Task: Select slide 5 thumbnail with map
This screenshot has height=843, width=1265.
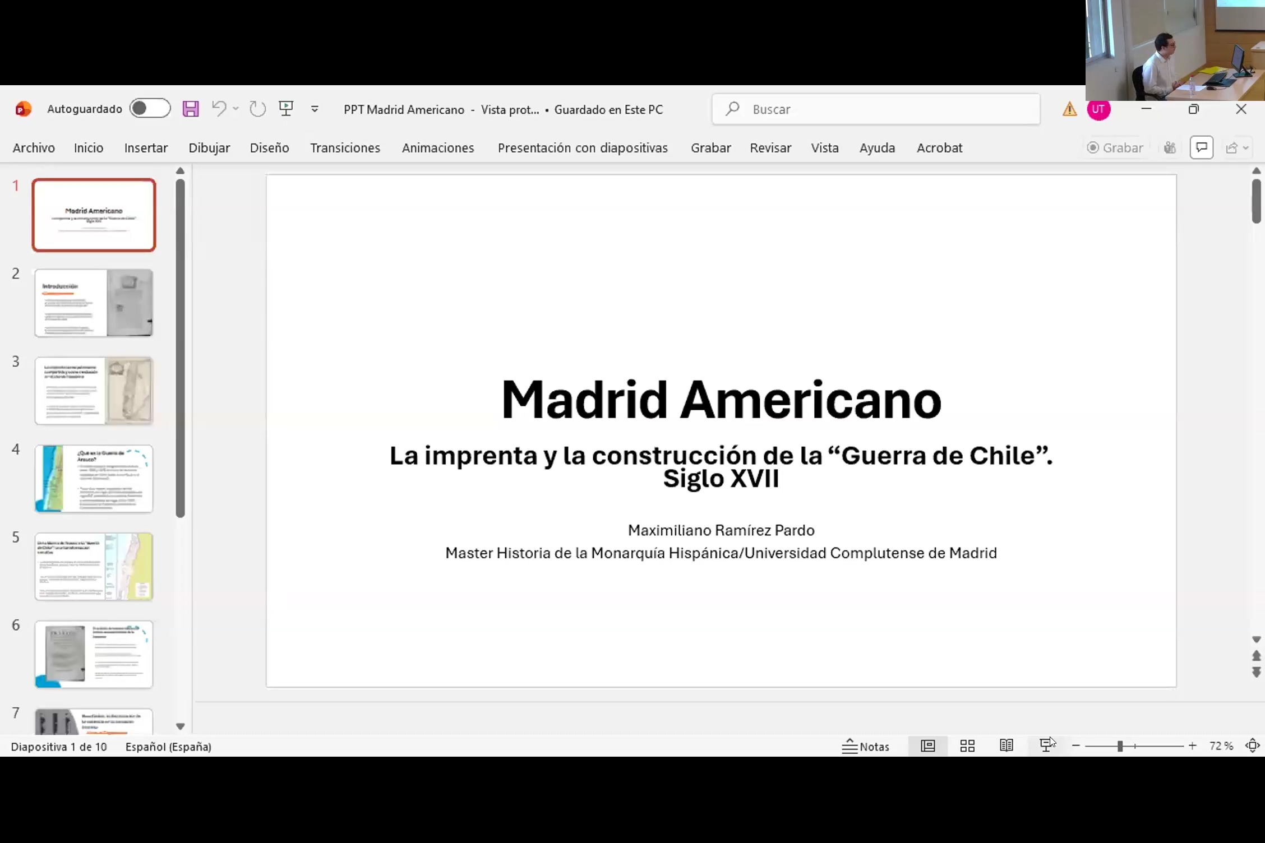Action: (x=94, y=567)
